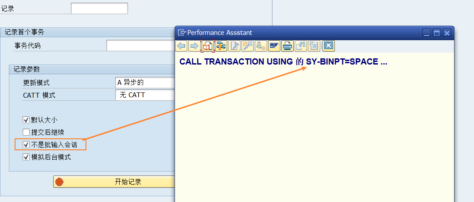Uncheck the 模拟后台模式 checkbox
474x202 pixels.
pos(26,157)
